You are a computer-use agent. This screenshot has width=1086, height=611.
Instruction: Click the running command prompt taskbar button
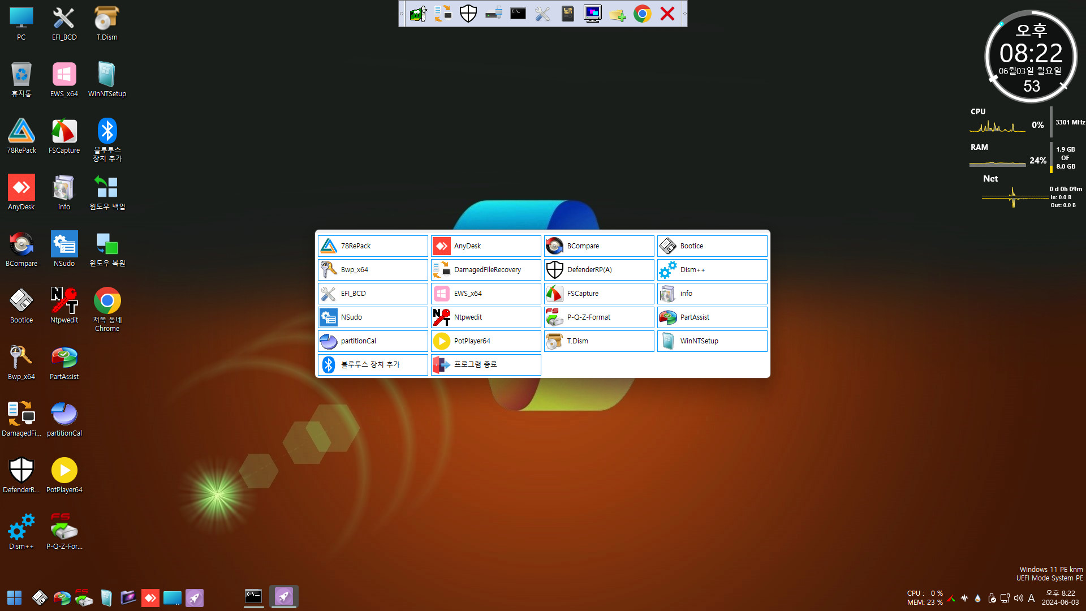pyautogui.click(x=253, y=597)
